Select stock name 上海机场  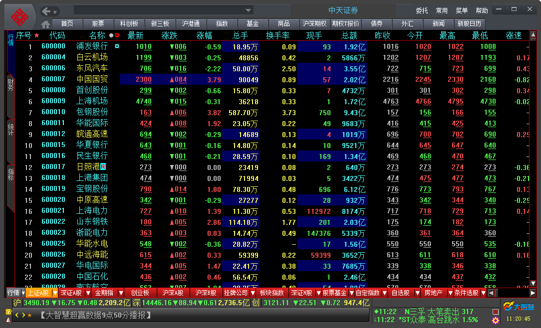tap(92, 101)
